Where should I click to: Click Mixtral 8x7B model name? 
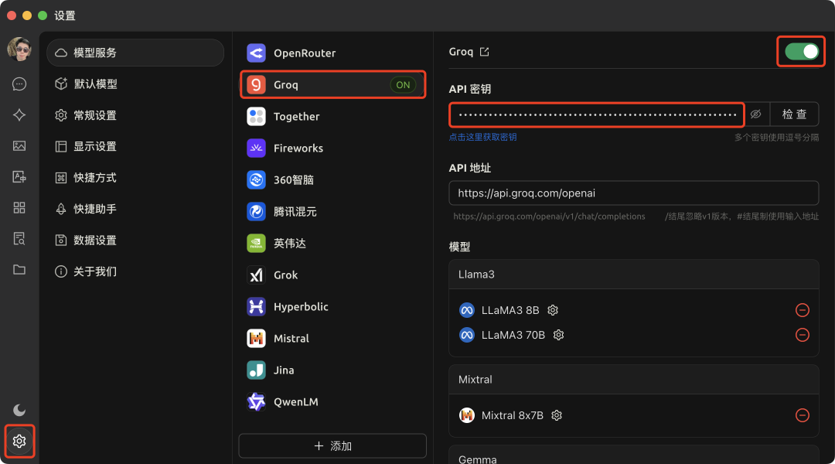click(512, 415)
